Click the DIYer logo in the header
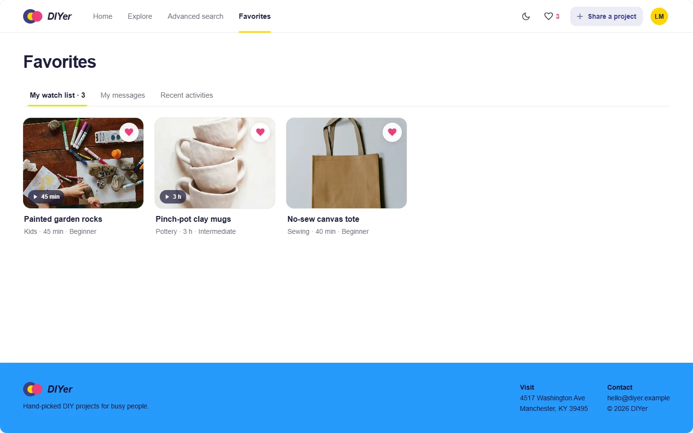 tap(47, 16)
